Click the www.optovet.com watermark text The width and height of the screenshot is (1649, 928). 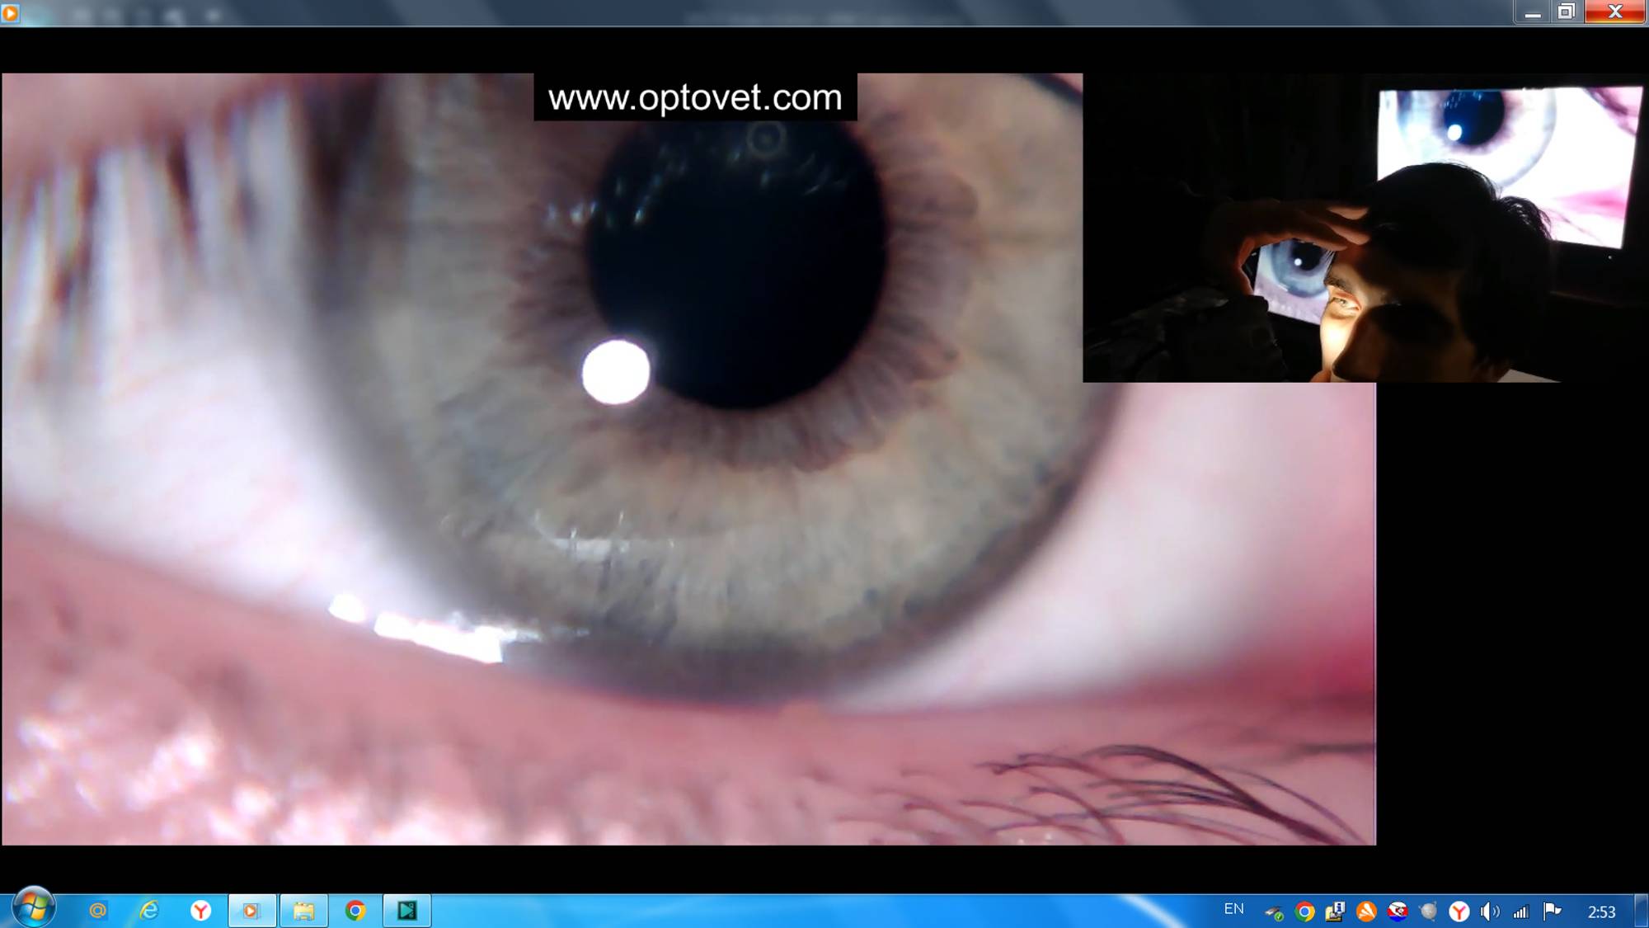coord(695,97)
